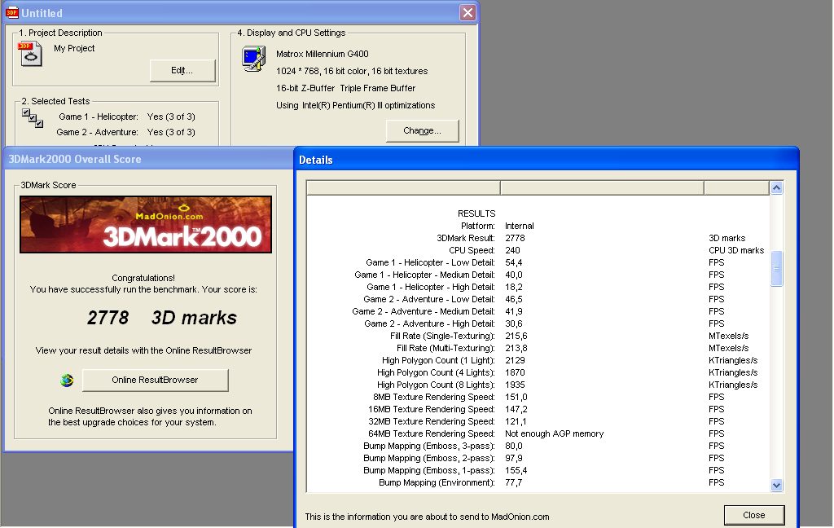This screenshot has width=834, height=528.
Task: Click the Game 2 - Adventure - Medium Detail row
Action: click(x=538, y=311)
